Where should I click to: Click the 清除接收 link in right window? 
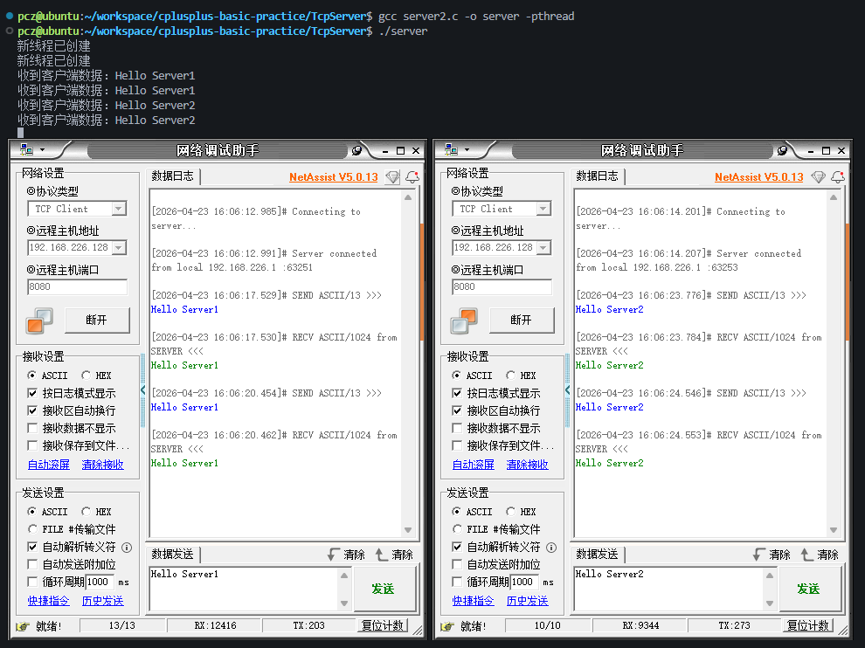click(528, 465)
